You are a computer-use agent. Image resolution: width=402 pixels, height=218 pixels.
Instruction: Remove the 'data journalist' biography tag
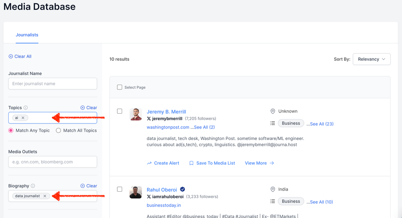pos(45,196)
